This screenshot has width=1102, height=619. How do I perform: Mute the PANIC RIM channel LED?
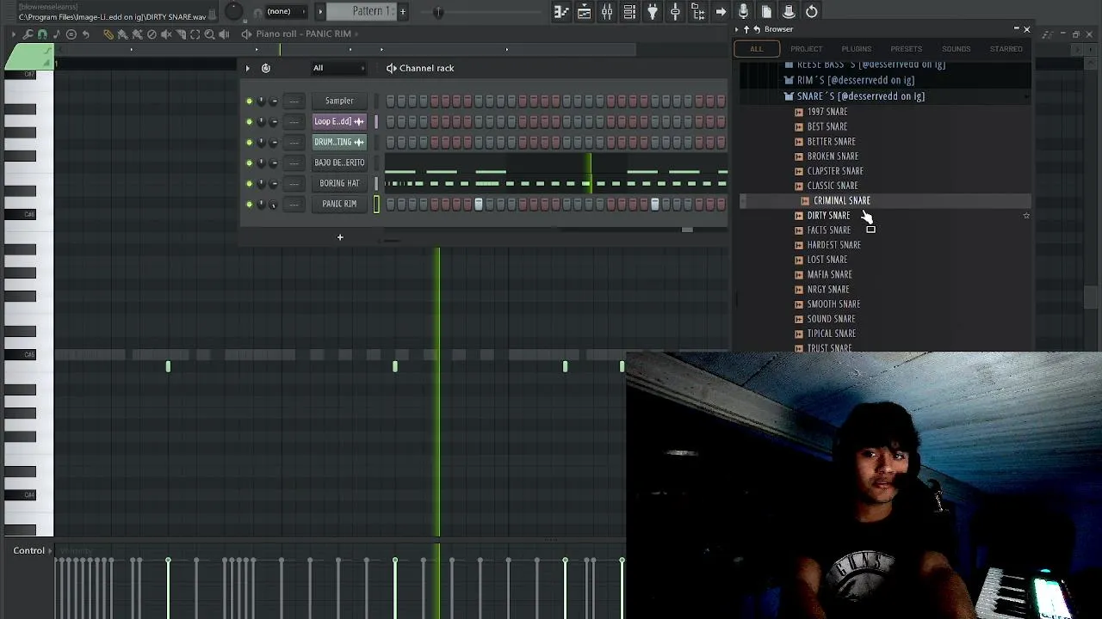250,204
